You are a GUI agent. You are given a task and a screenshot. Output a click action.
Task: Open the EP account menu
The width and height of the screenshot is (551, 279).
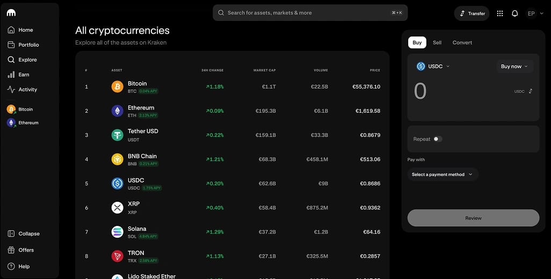535,13
